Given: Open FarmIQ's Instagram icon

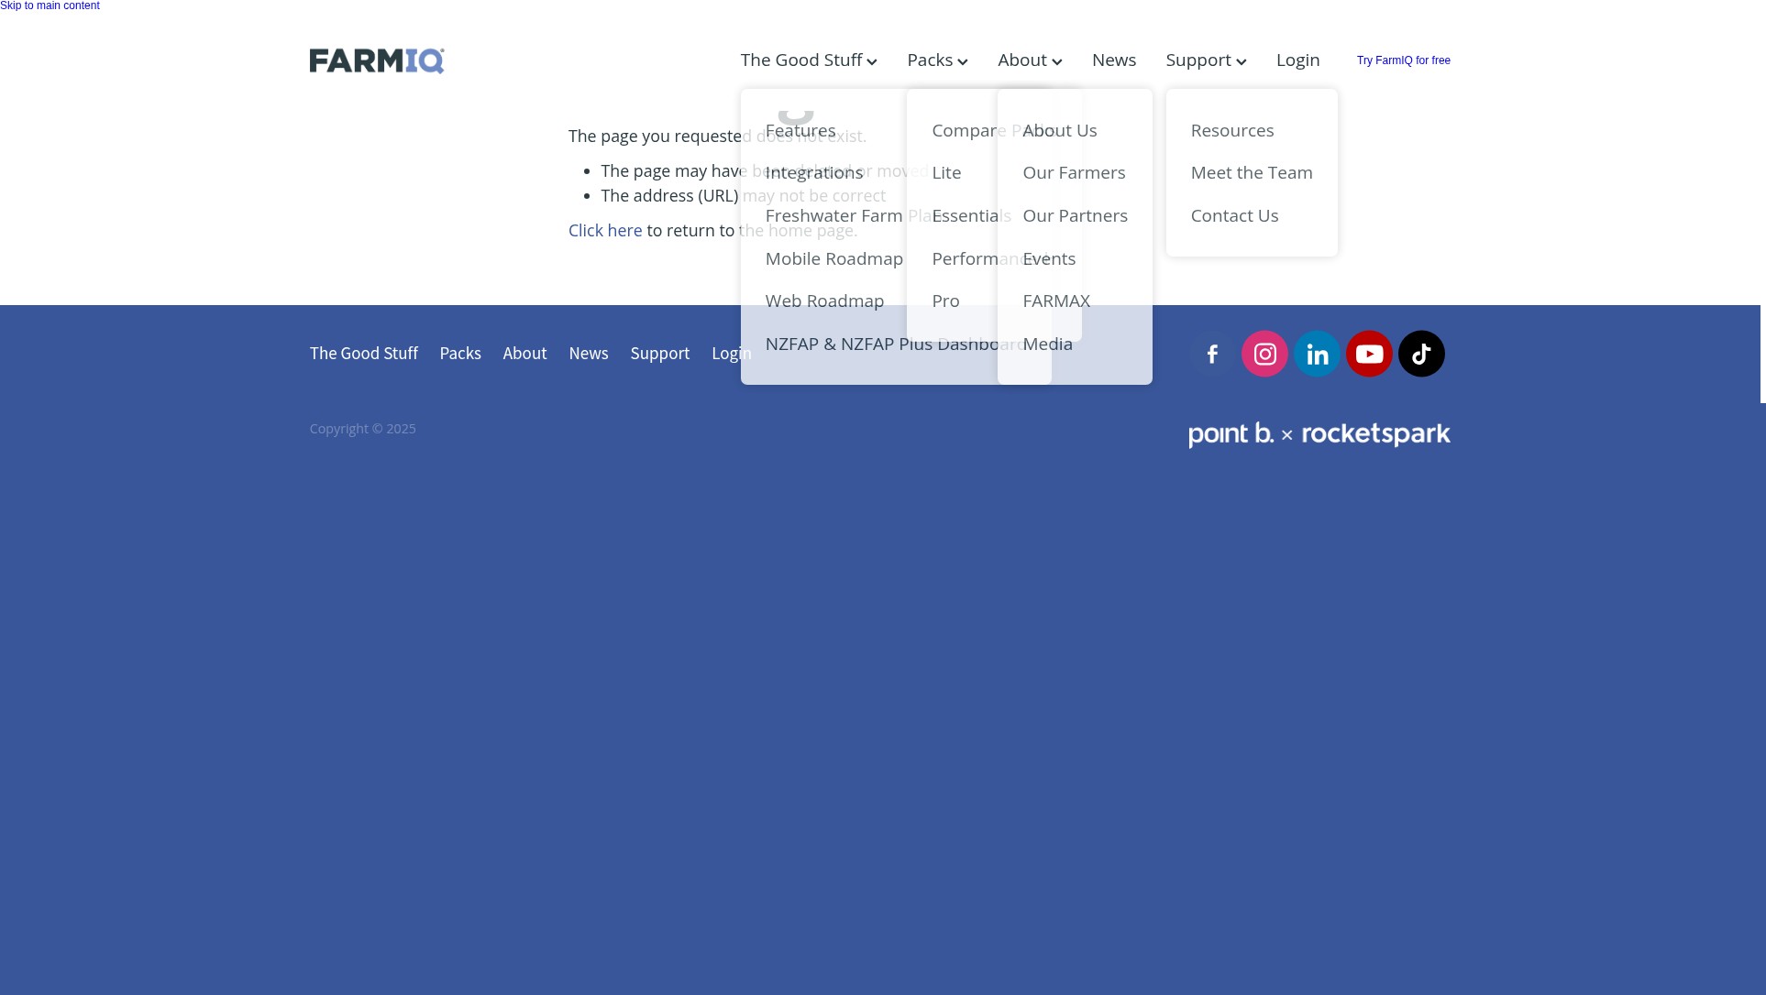Looking at the screenshot, I should (x=1264, y=354).
